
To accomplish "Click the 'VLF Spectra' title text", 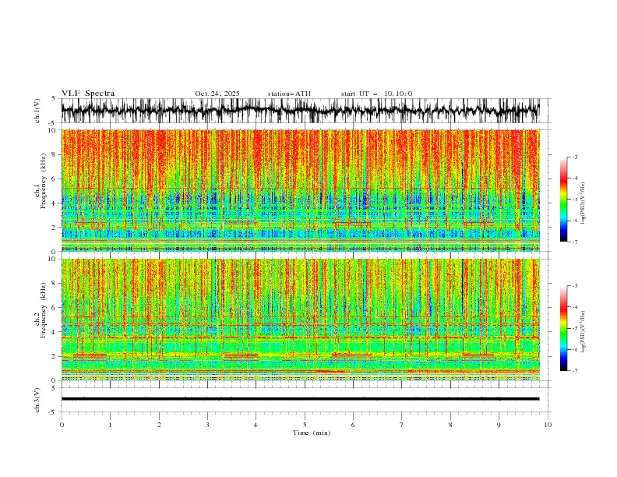I will (88, 94).
